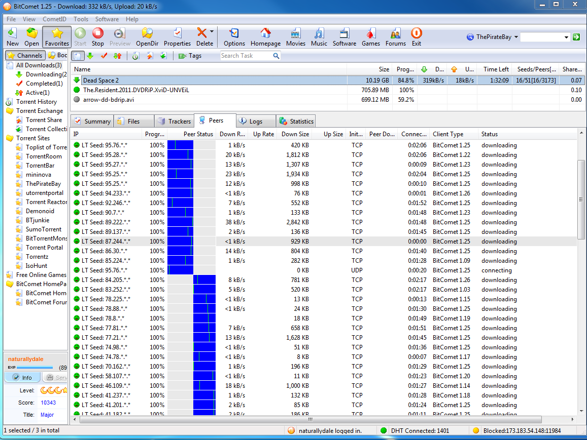Filter list by completed tasks checkmark icon
The height and width of the screenshot is (440, 587).
[104, 56]
